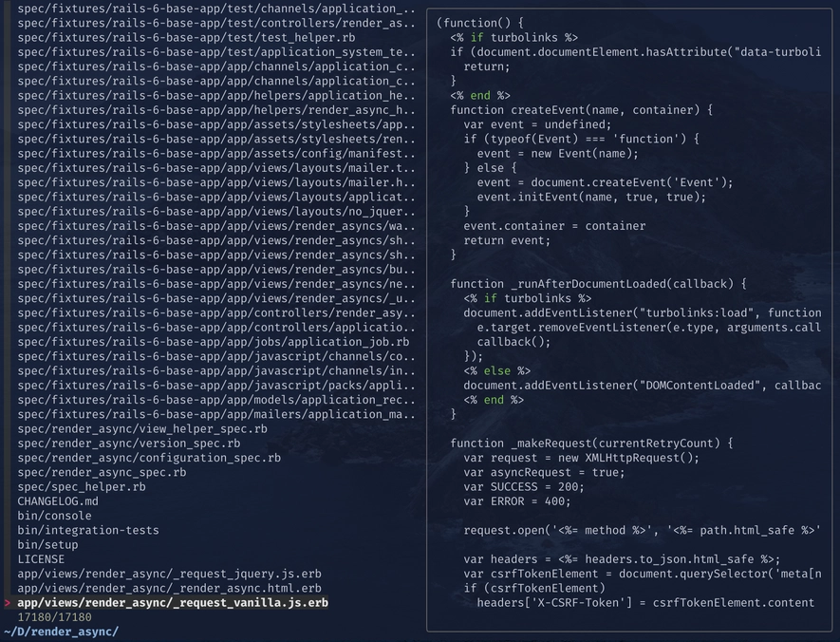
Task: Open spec/spec_helper.rb from the list
Action: pos(81,487)
